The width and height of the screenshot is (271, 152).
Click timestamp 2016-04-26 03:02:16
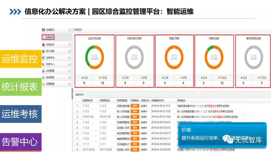point(161,133)
